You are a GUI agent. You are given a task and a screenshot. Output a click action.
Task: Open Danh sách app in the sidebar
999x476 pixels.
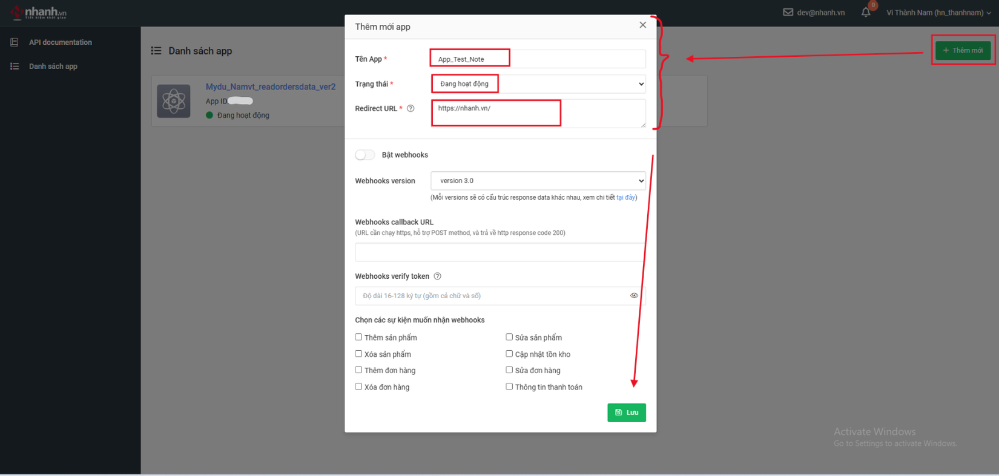[53, 67]
